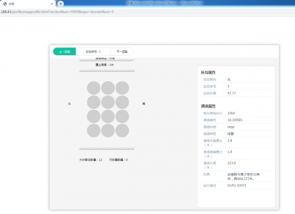Click the 通道编号 value 16-D0581
The image size is (295, 214).
pos(235,120)
